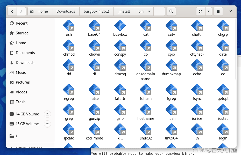The image size is (241, 155).
Task: Select the linux64 link icon
Action: [171, 129]
